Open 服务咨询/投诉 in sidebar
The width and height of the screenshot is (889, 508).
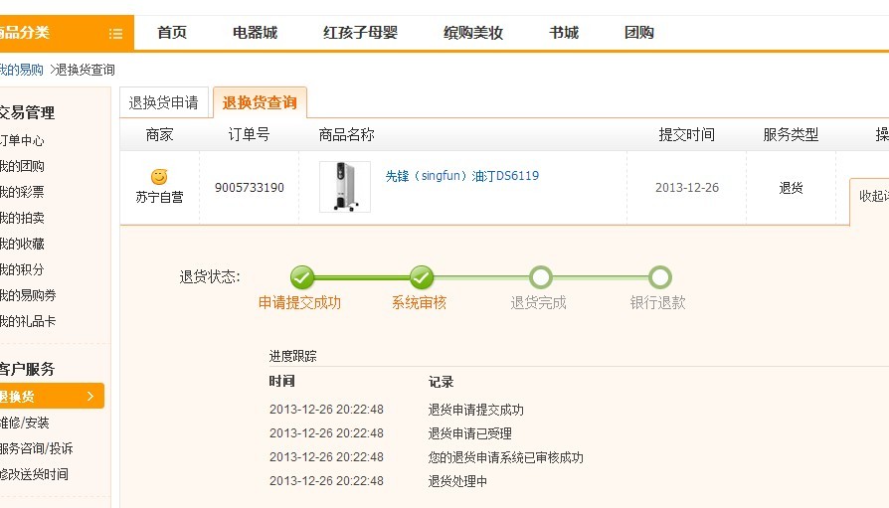pyautogui.click(x=36, y=448)
